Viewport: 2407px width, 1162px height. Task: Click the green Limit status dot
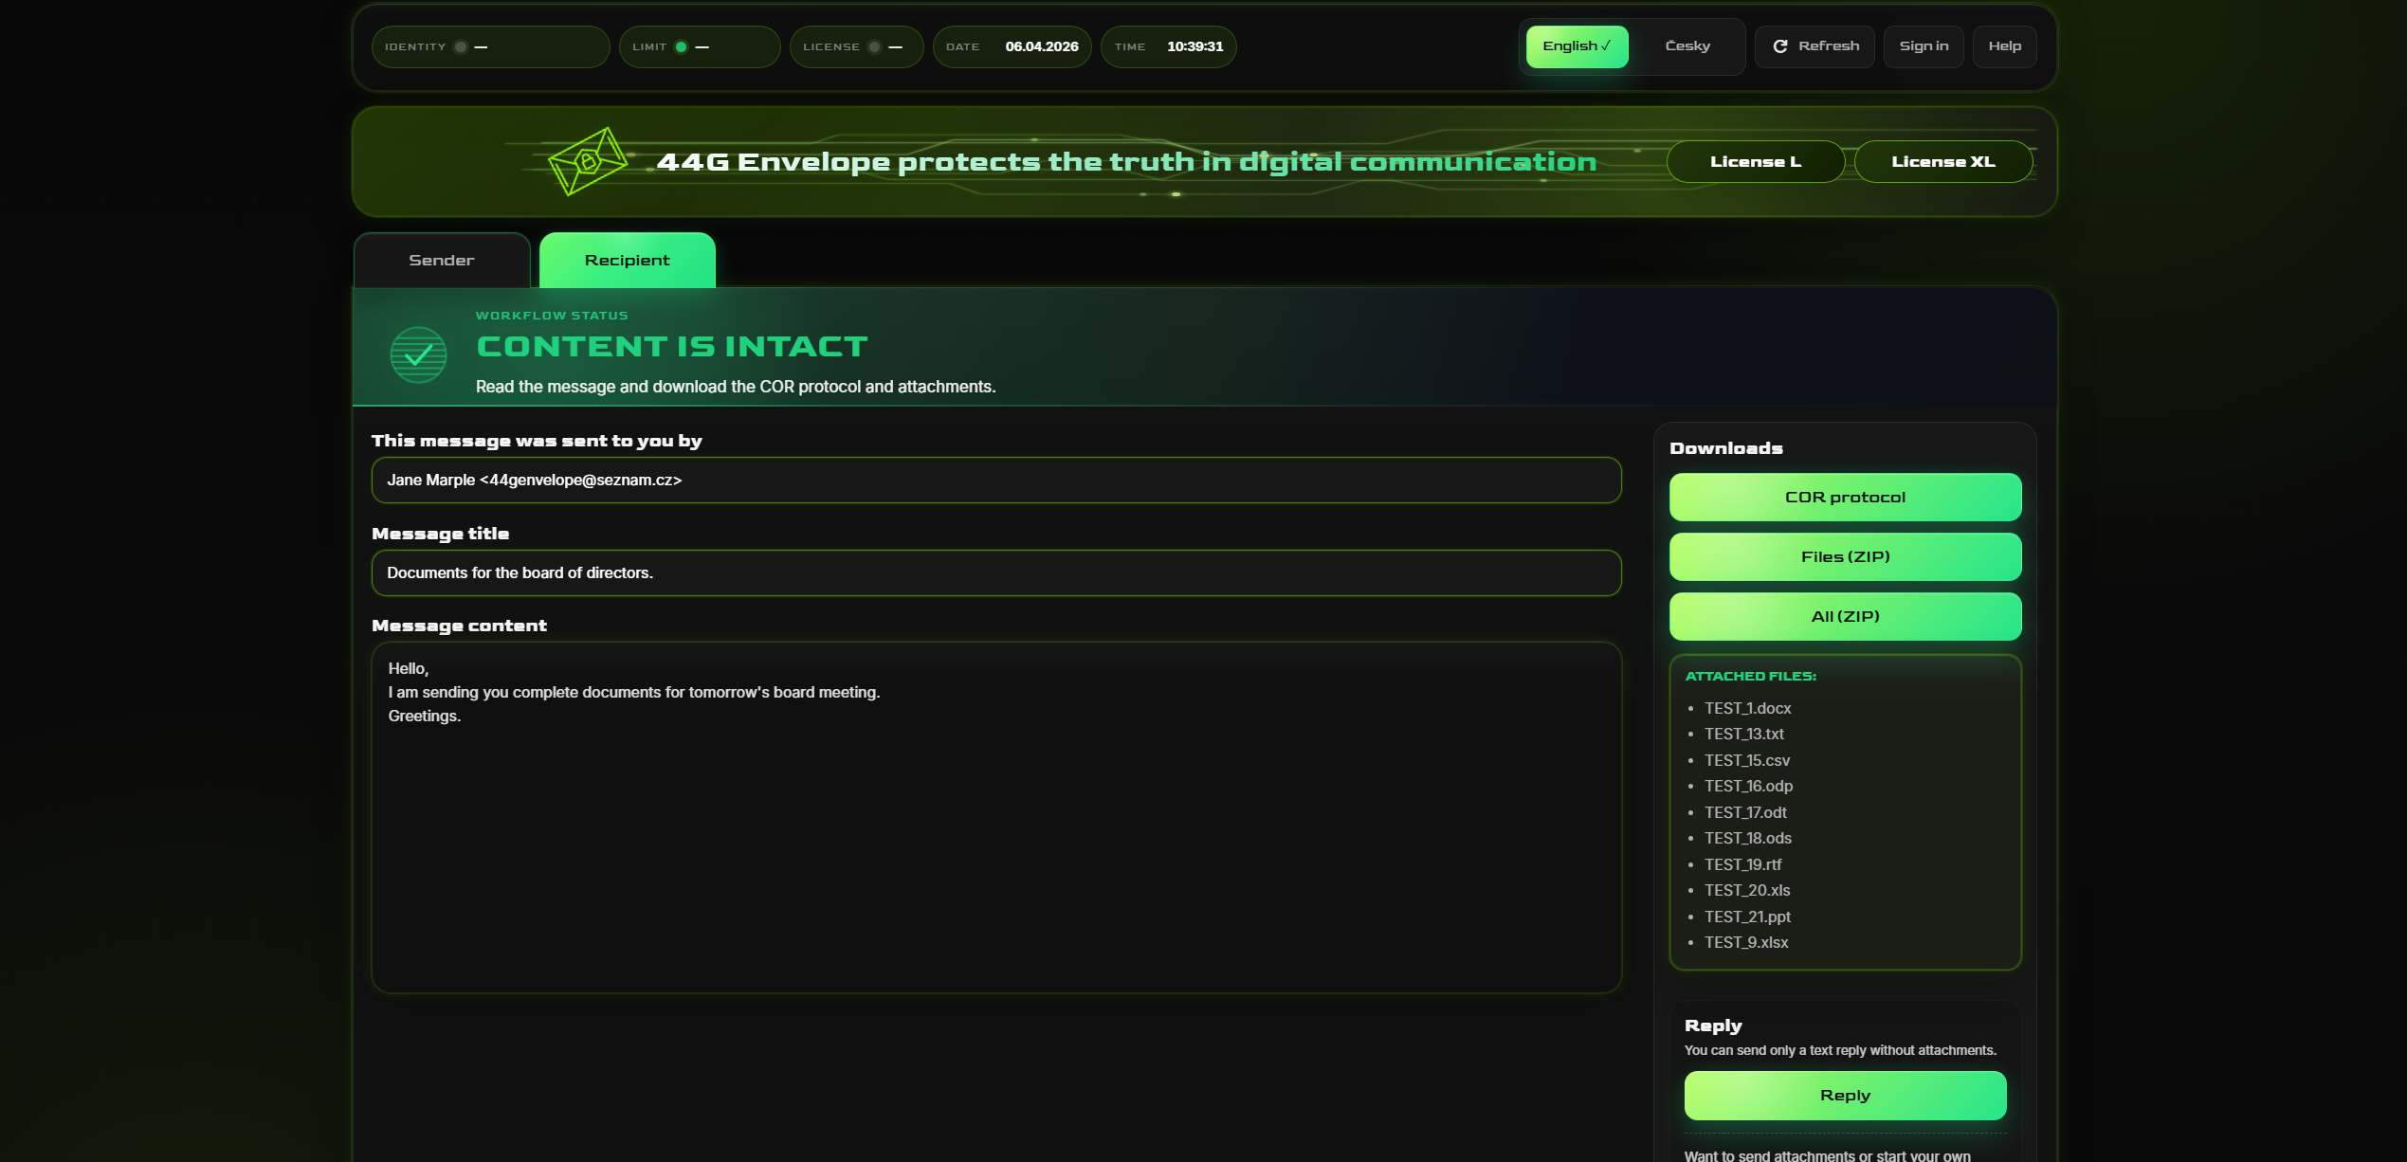coord(681,47)
